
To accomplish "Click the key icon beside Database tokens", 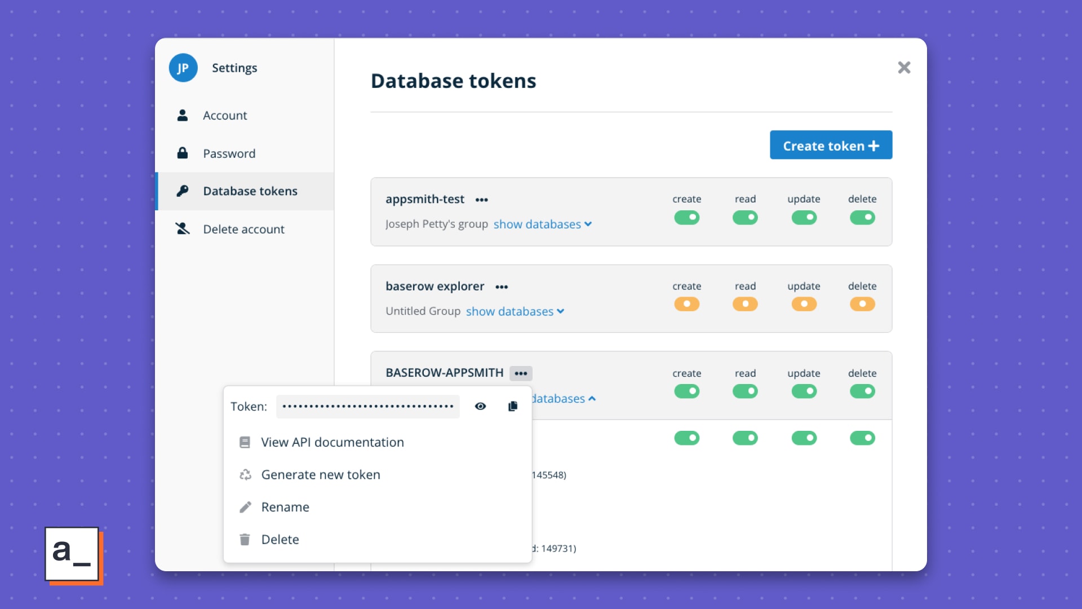I will click(x=182, y=191).
